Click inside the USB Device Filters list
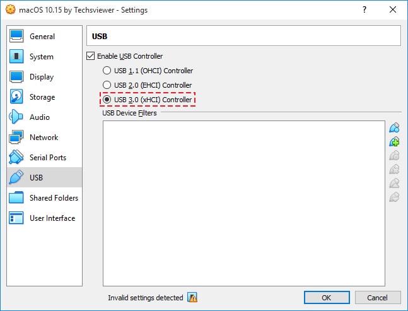The width and height of the screenshot is (408, 311). pos(244,203)
